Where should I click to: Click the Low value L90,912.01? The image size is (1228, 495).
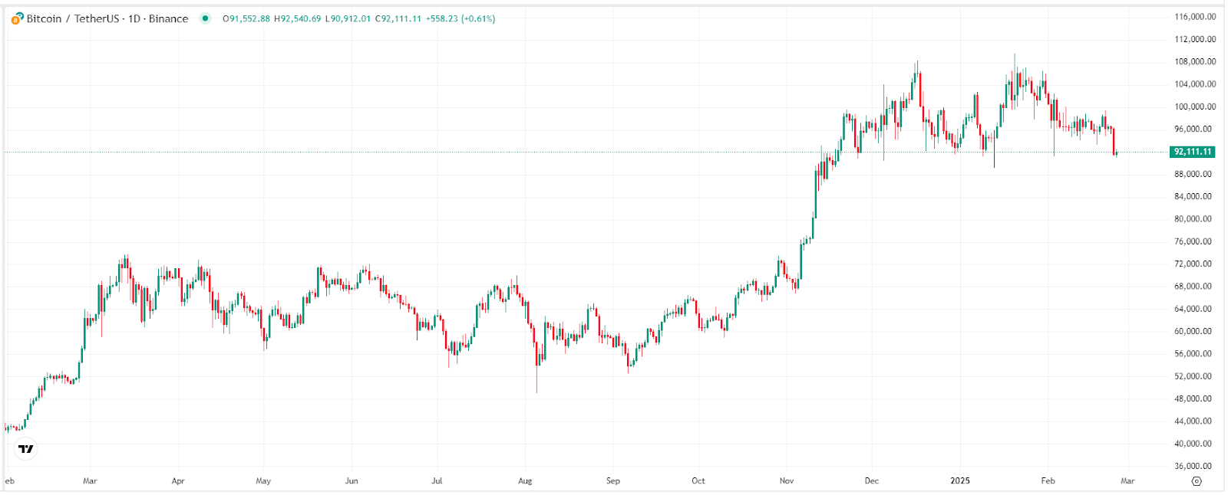point(348,18)
